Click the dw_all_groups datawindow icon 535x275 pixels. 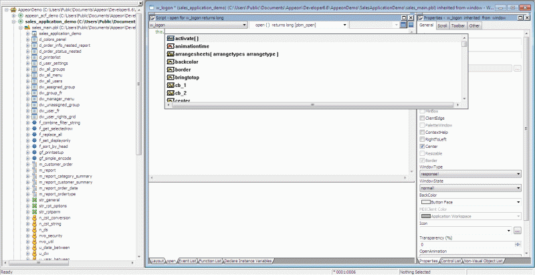34,70
